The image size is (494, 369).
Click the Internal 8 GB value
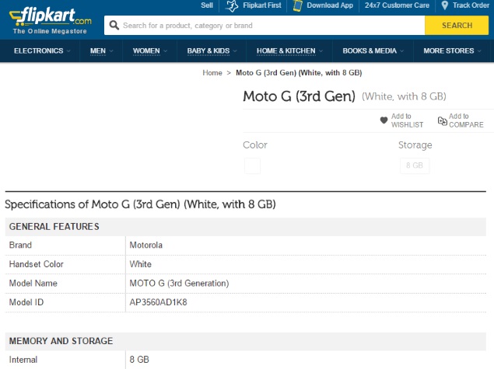pyautogui.click(x=139, y=360)
